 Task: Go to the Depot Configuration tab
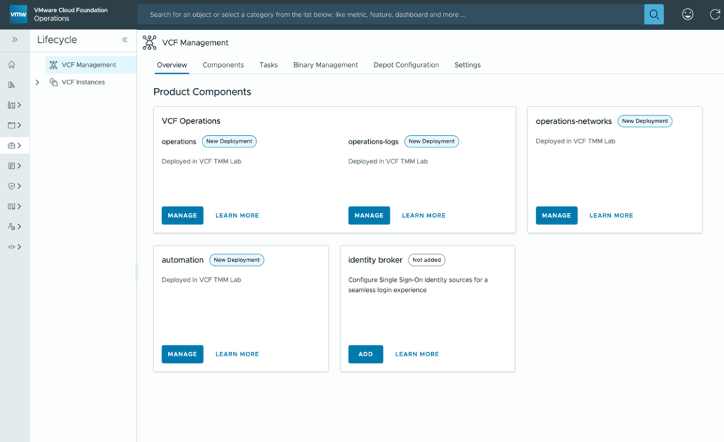[406, 65]
